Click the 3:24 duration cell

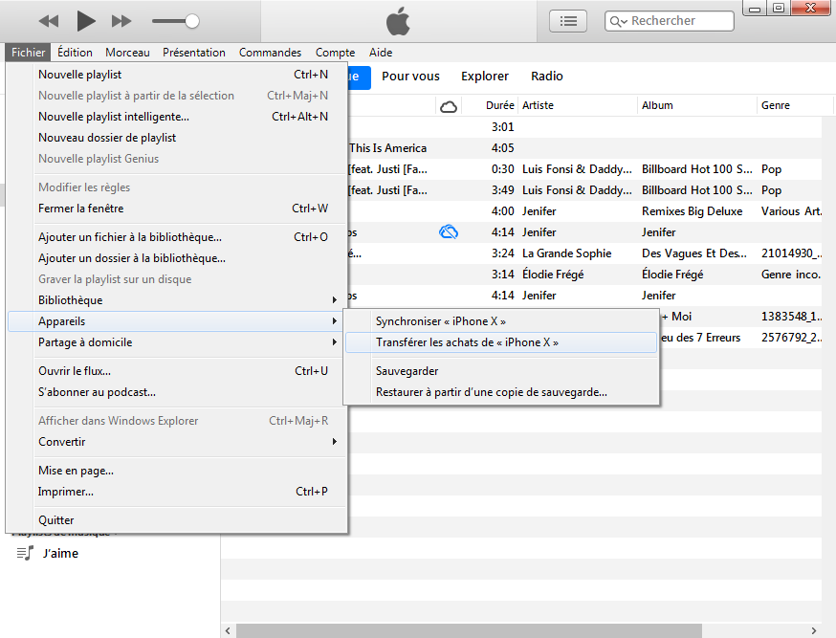coord(503,253)
